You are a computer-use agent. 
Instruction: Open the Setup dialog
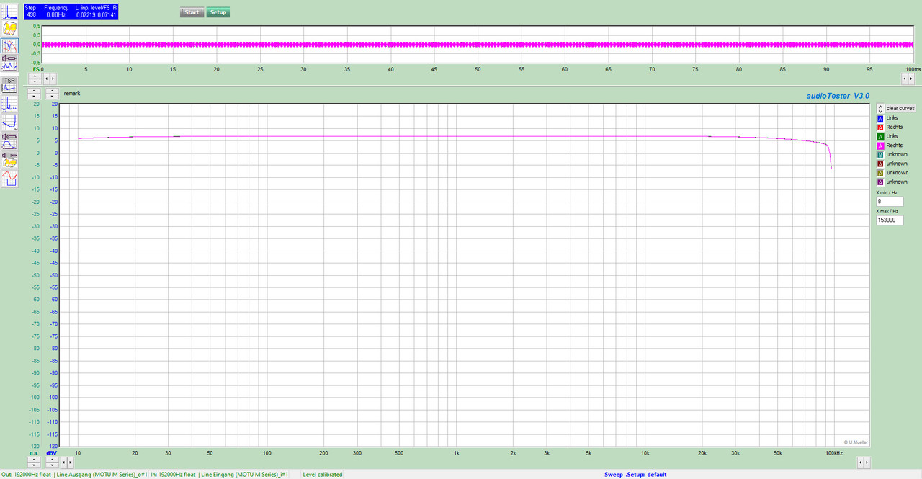[218, 12]
